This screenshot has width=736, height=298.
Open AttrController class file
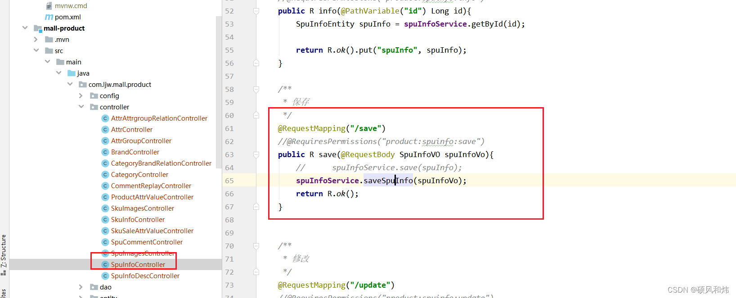click(132, 129)
